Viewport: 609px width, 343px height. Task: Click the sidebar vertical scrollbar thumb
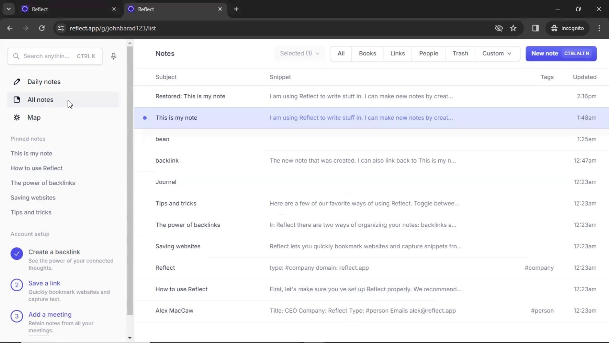(x=130, y=180)
